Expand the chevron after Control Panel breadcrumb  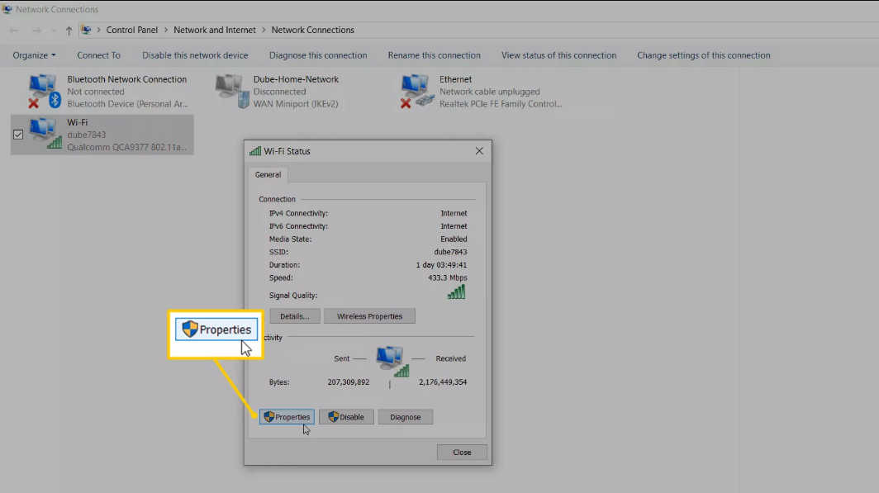click(165, 30)
